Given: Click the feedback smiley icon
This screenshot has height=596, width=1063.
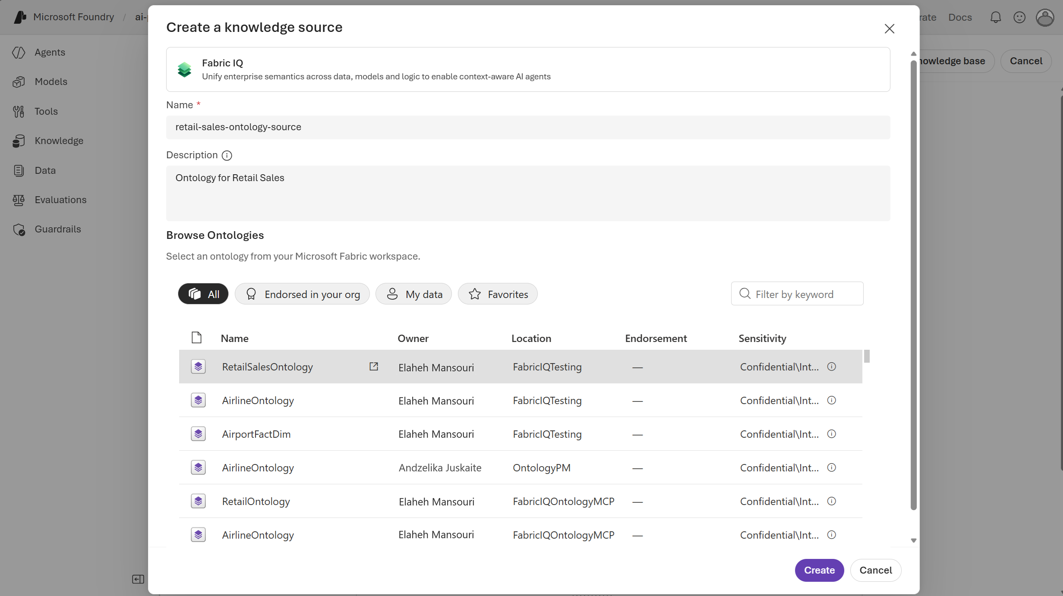Looking at the screenshot, I should click(1019, 17).
